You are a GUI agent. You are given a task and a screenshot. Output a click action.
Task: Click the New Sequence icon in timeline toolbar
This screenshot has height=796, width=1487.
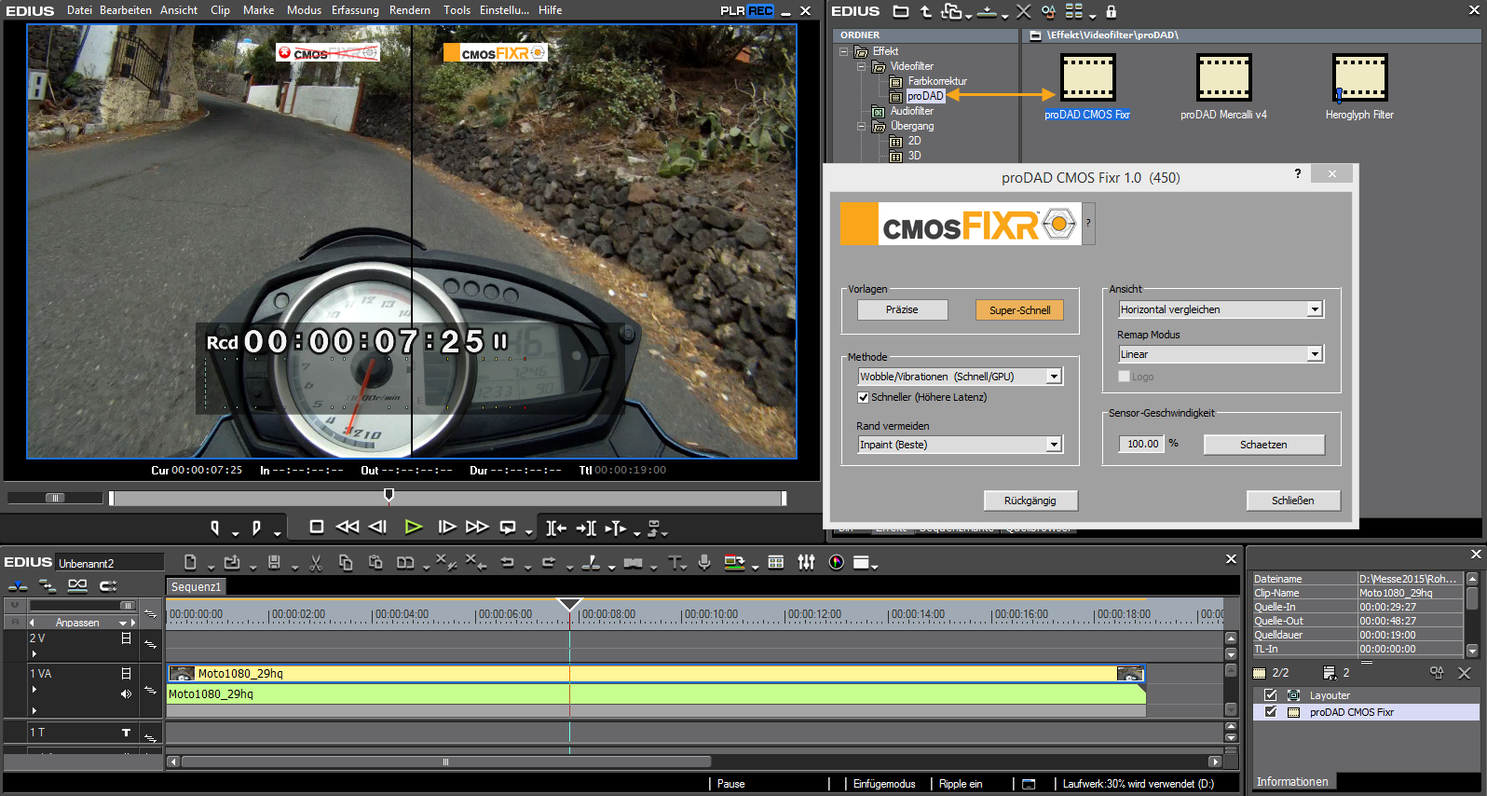pyautogui.click(x=190, y=562)
